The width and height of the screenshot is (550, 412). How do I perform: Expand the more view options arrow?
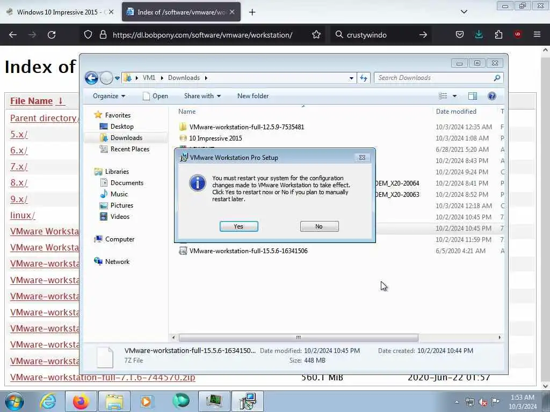point(454,96)
